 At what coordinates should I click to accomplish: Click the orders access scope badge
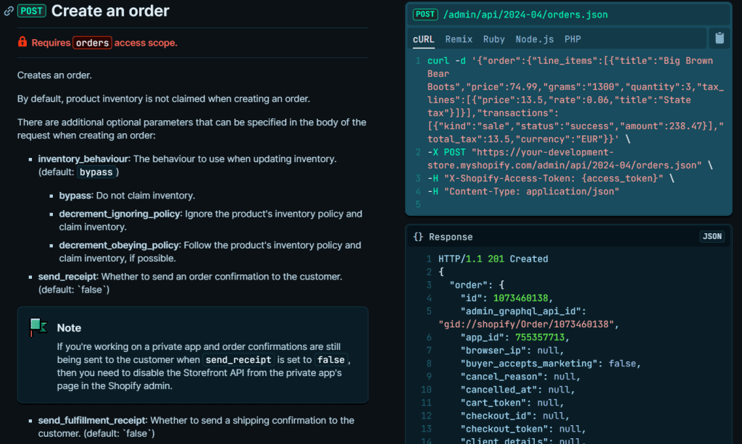(92, 42)
